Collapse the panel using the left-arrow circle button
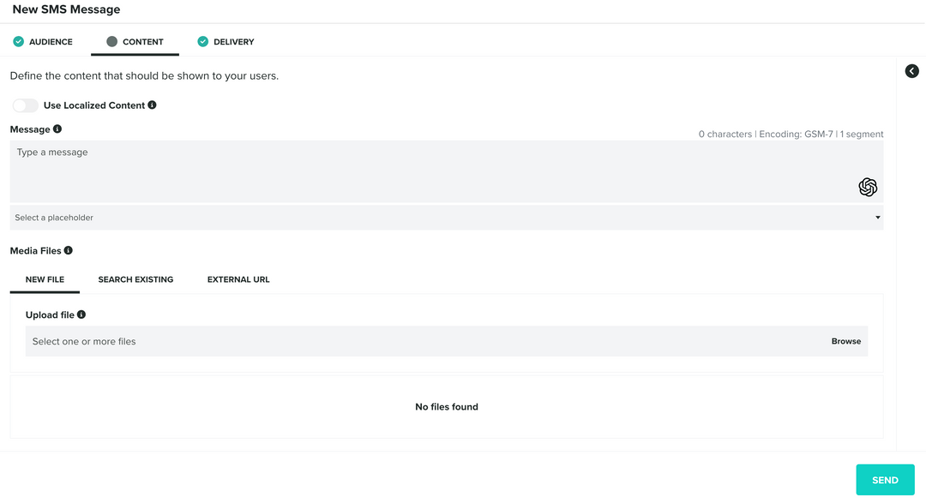The height and width of the screenshot is (503, 926). click(x=911, y=71)
